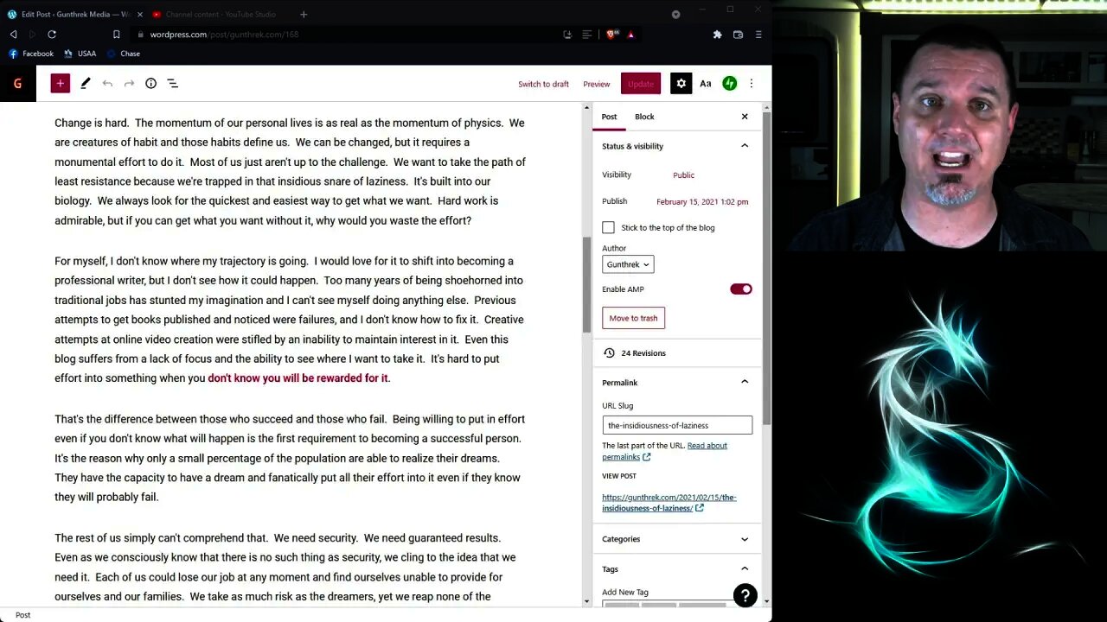The height and width of the screenshot is (622, 1107).
Task: Open the block inserter plus button
Action: coord(60,83)
